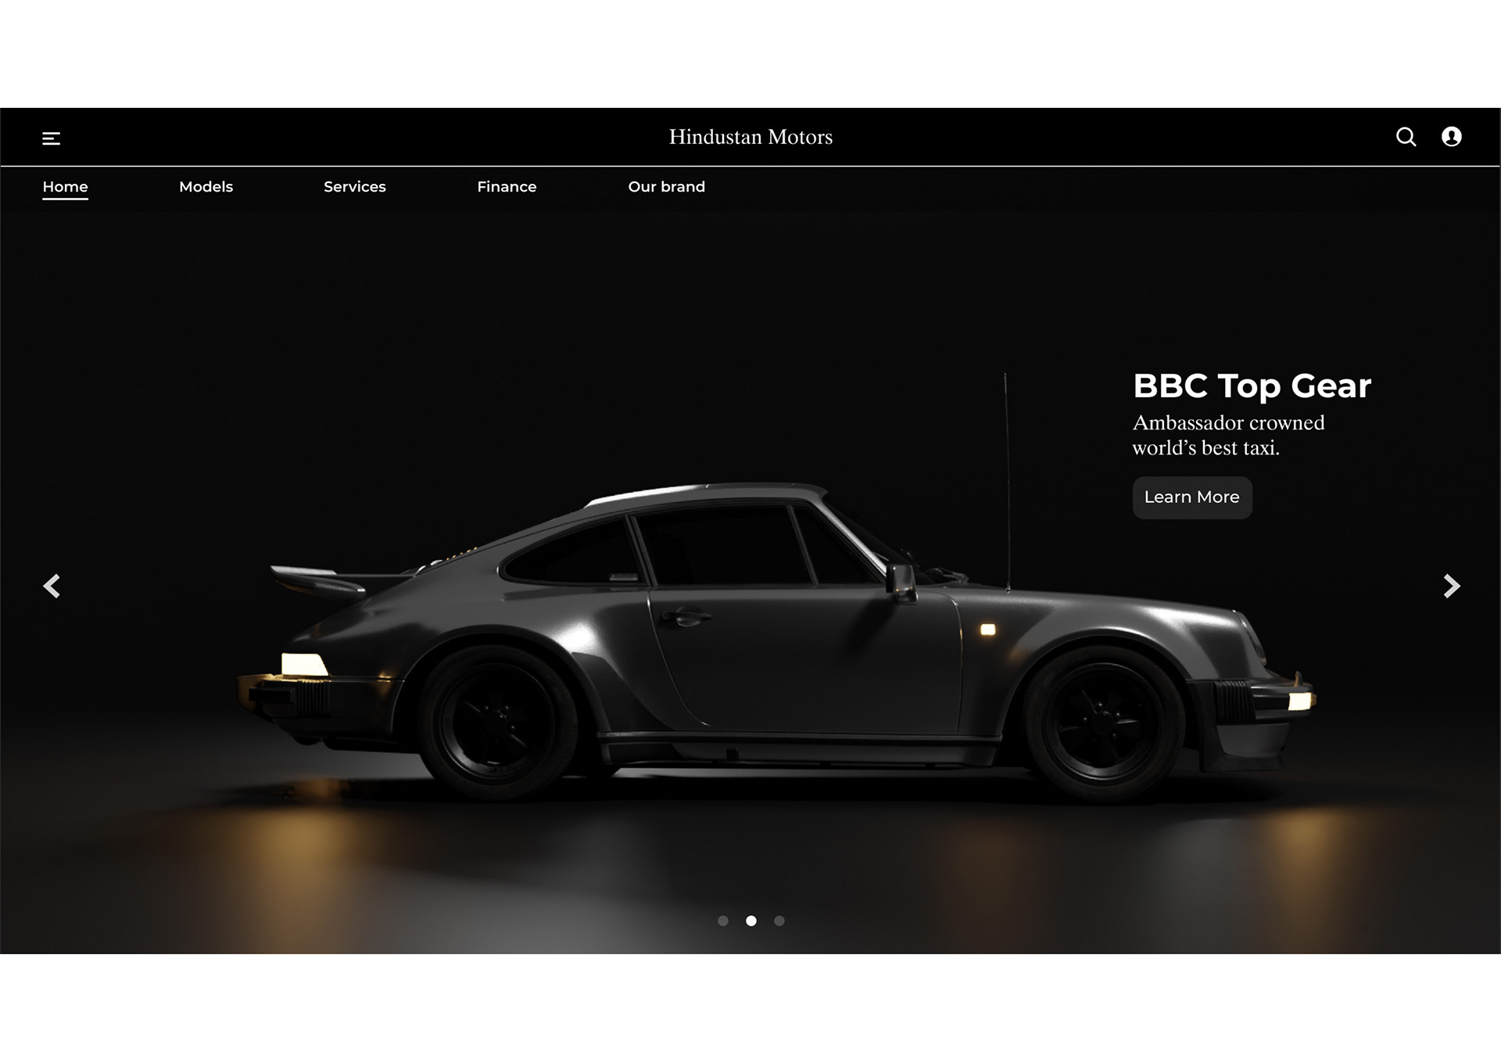
Task: Select the second carousel dot
Action: pyautogui.click(x=751, y=920)
